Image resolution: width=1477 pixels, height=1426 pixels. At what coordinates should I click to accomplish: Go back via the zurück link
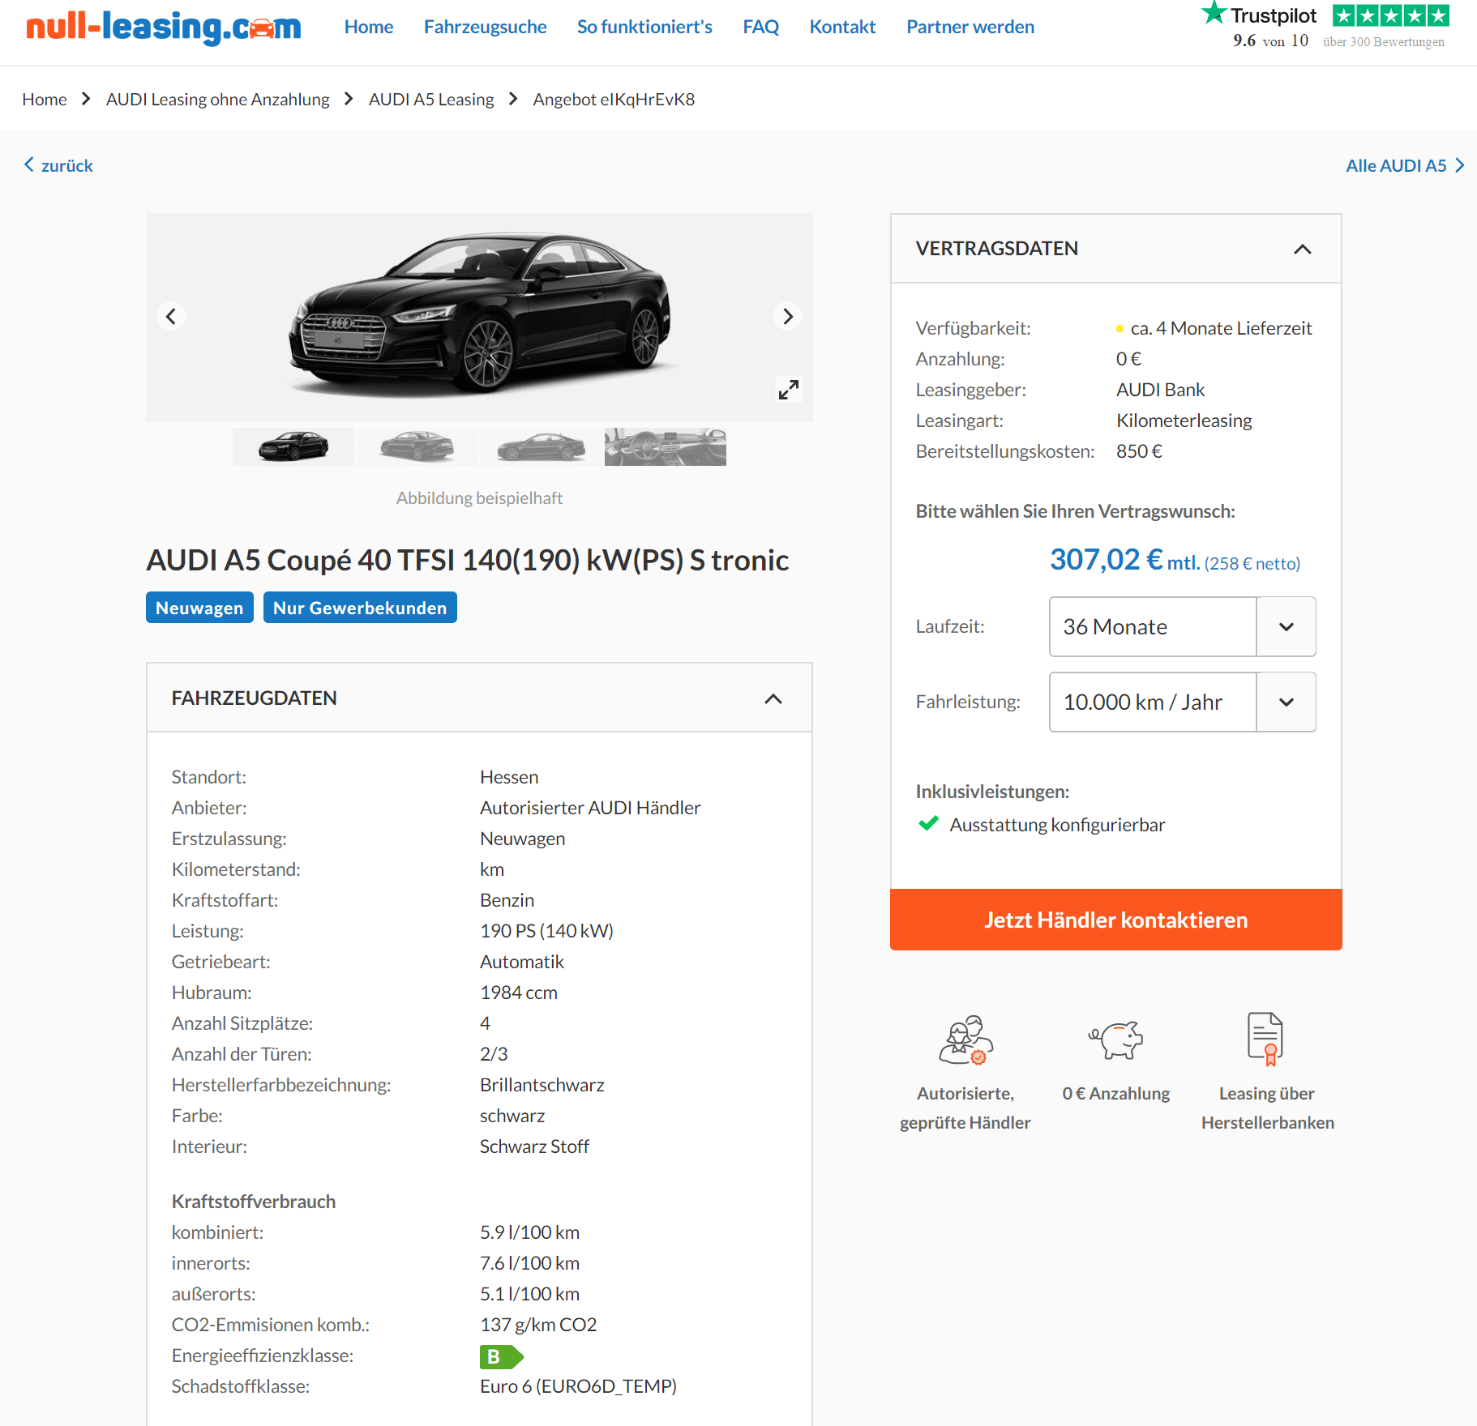58,165
